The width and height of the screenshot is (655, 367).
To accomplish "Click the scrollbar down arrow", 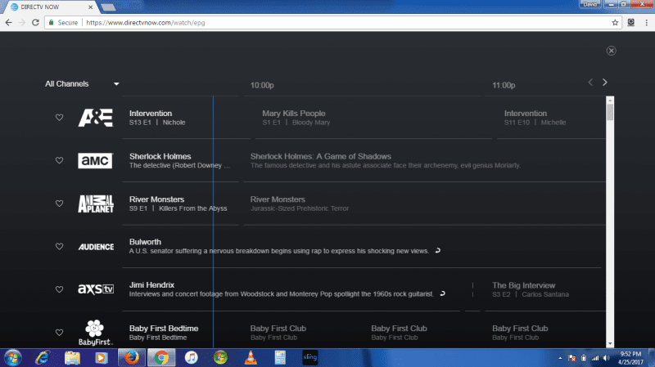I will coord(610,343).
